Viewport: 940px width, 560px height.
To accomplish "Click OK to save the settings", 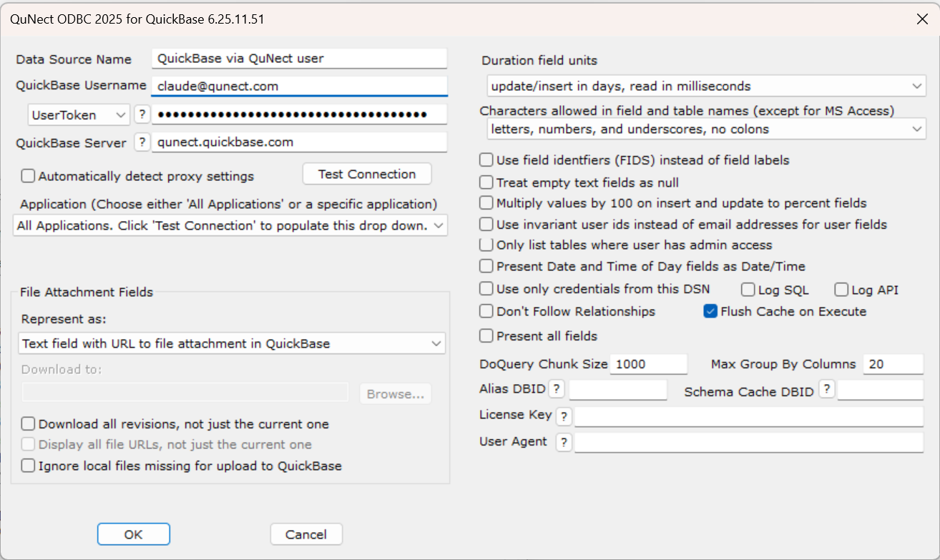I will click(x=134, y=534).
